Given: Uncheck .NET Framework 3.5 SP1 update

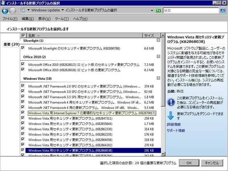Looking at the screenshot, I should click(x=23, y=97).
